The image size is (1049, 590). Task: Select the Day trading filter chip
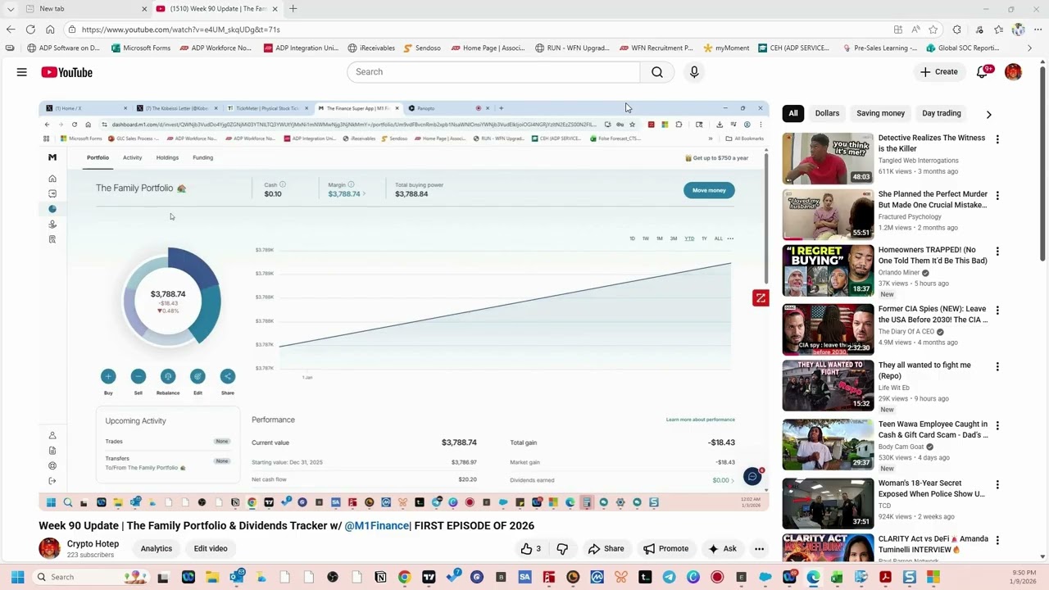pos(942,113)
